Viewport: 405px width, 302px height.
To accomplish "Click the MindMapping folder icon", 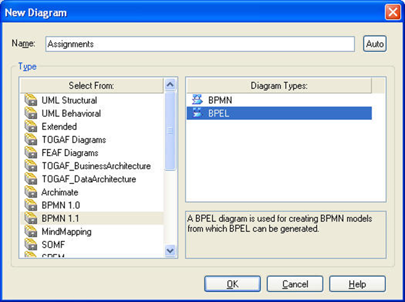I will pyautogui.click(x=31, y=232).
